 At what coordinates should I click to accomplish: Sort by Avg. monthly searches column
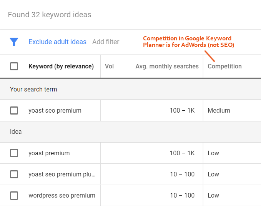tap(167, 66)
